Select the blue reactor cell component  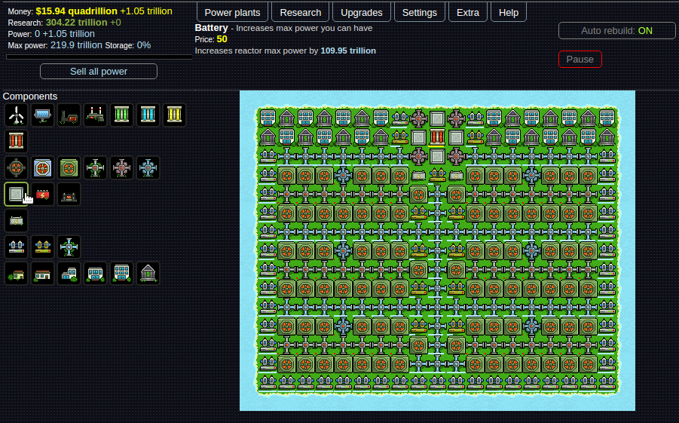[x=148, y=115]
